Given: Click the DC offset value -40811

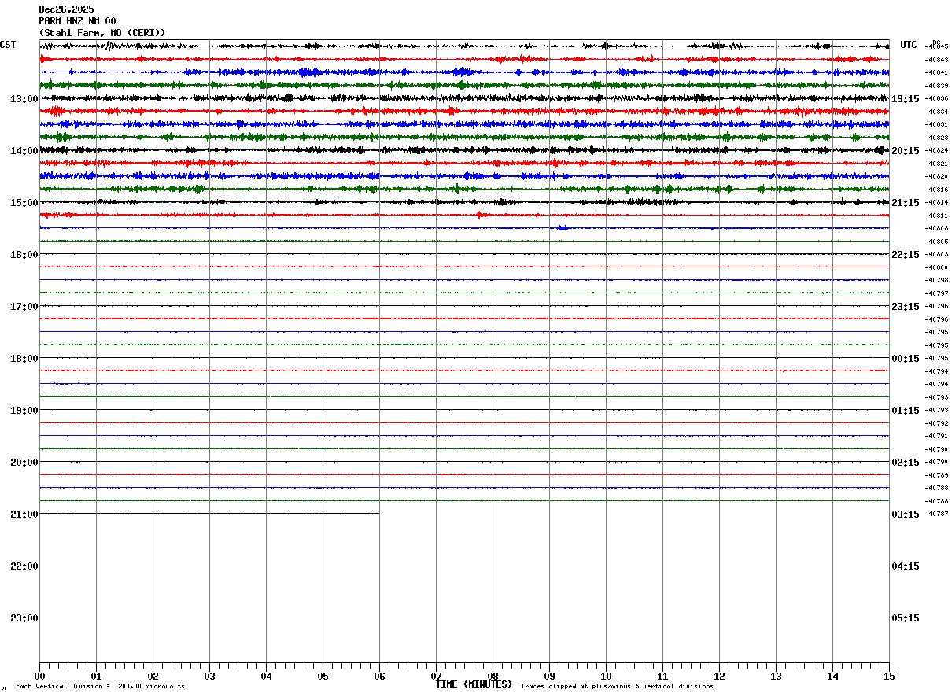Looking at the screenshot, I should coord(936,216).
